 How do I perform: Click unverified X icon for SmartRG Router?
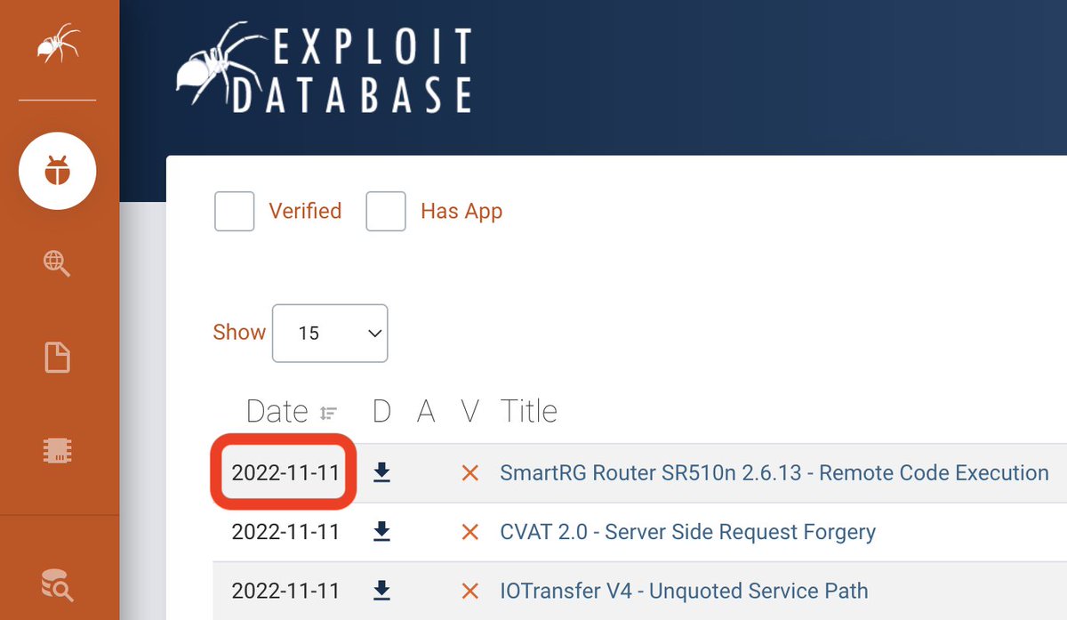pos(470,473)
